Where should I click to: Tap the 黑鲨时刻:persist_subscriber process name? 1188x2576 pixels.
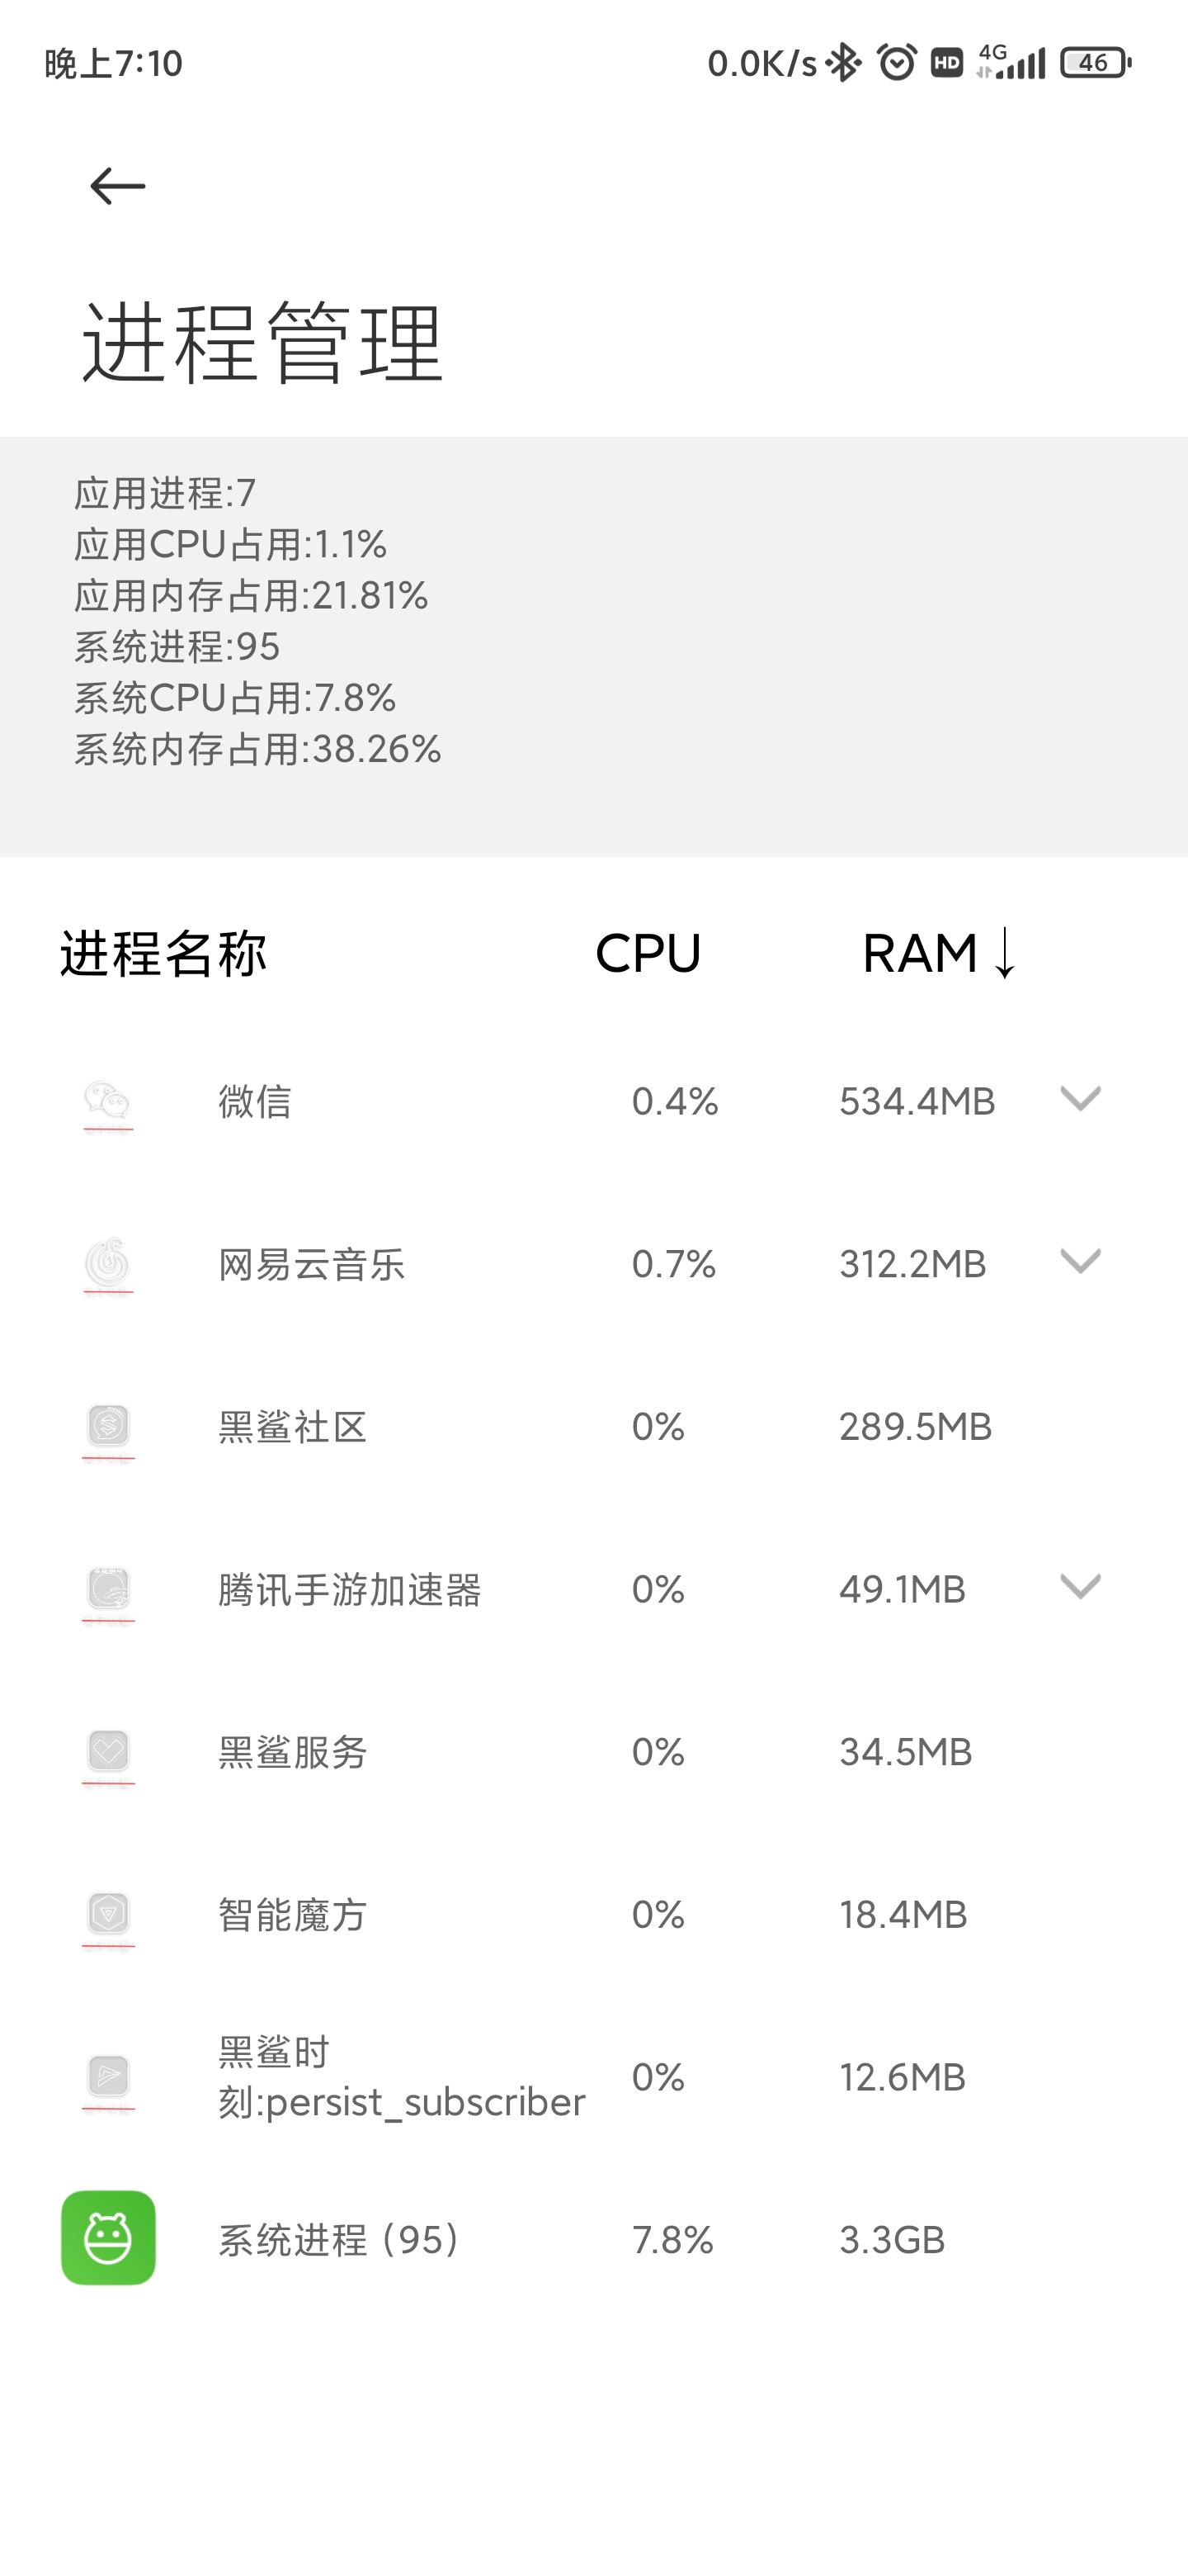(401, 2078)
